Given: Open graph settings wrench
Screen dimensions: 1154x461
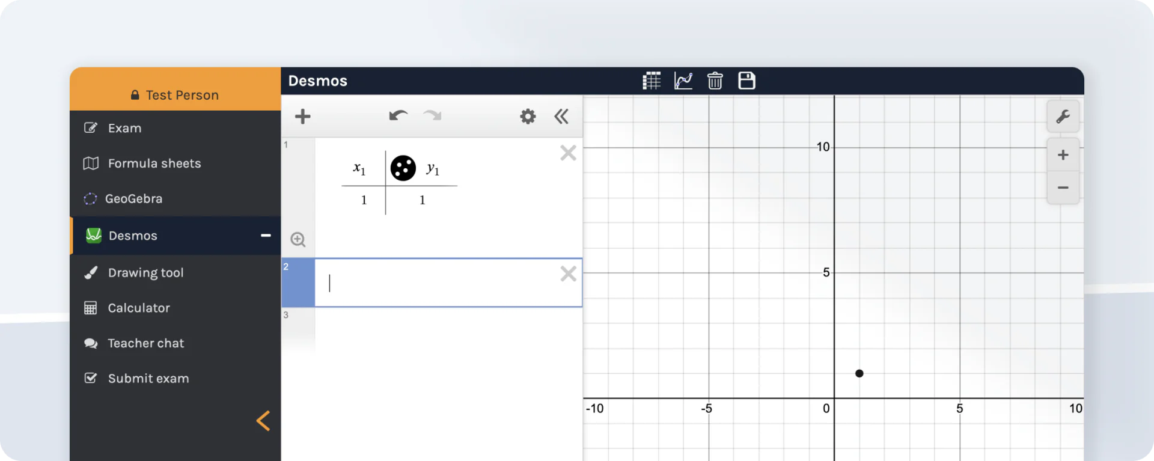Looking at the screenshot, I should [x=1063, y=116].
